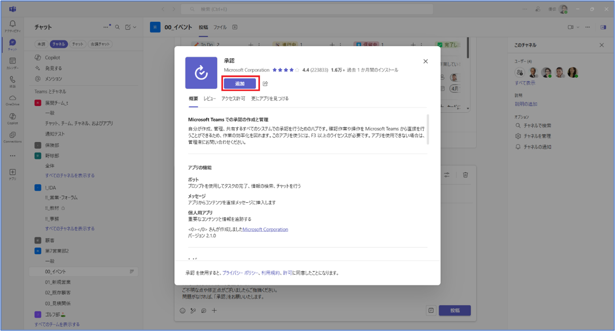
Task: Click the share link icon beside 追加
Action: [x=265, y=83]
